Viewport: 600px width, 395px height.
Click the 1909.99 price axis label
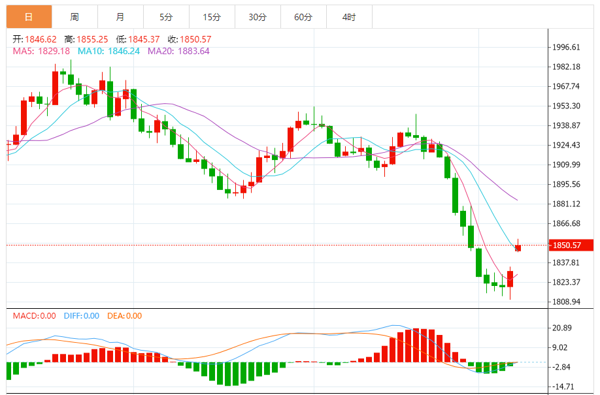pos(566,165)
